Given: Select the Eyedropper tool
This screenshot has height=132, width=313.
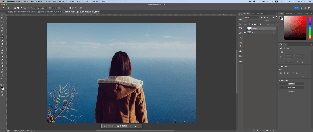Looking at the screenshot, I should pyautogui.click(x=2, y=34).
